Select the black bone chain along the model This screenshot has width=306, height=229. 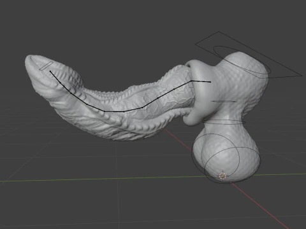pyautogui.click(x=130, y=91)
